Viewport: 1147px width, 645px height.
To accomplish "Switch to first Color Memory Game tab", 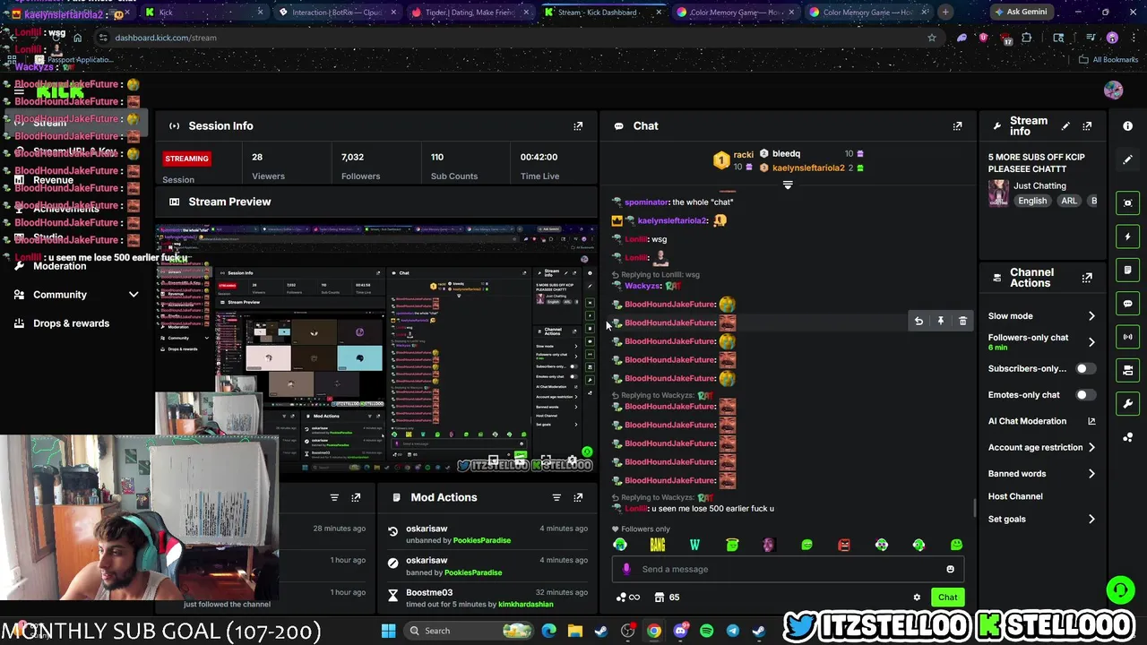I will 733,13.
